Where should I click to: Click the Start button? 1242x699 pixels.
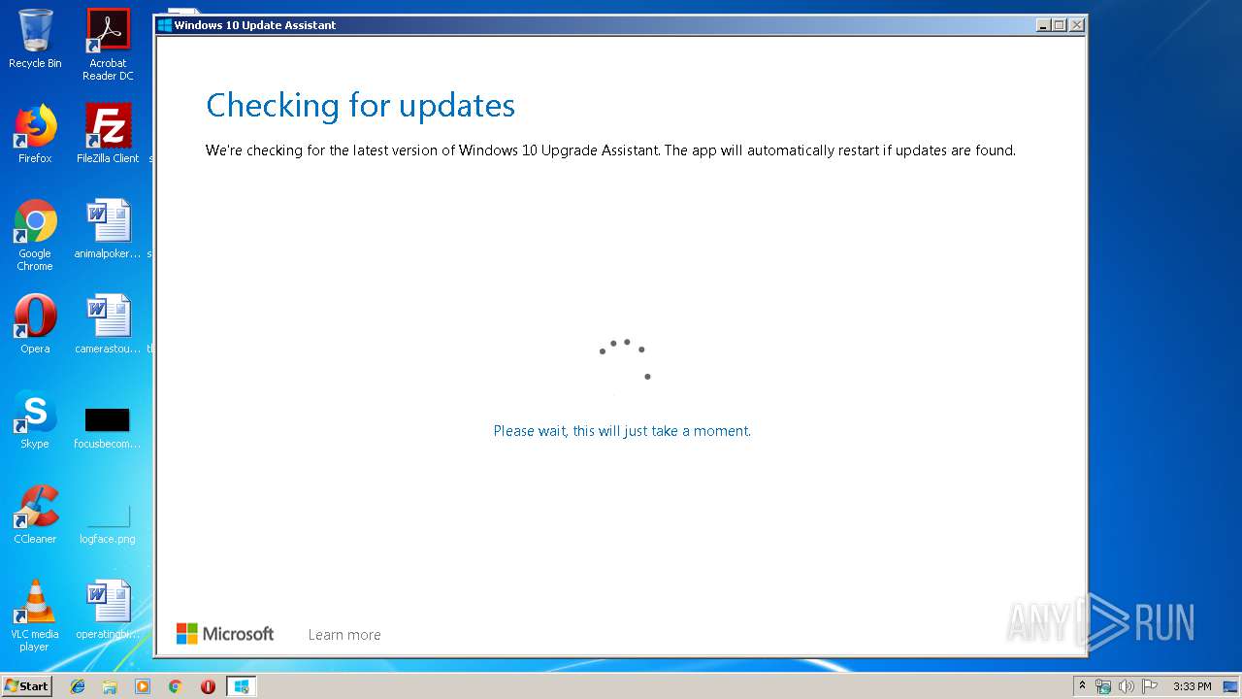point(27,686)
